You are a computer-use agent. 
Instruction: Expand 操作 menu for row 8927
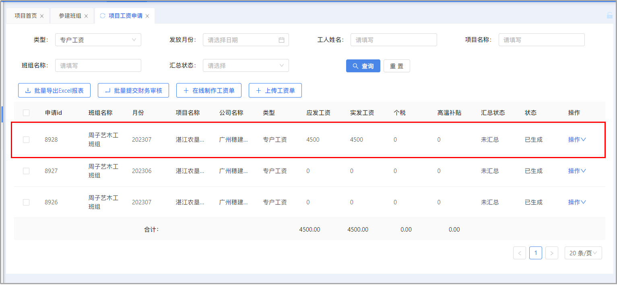[x=577, y=171]
